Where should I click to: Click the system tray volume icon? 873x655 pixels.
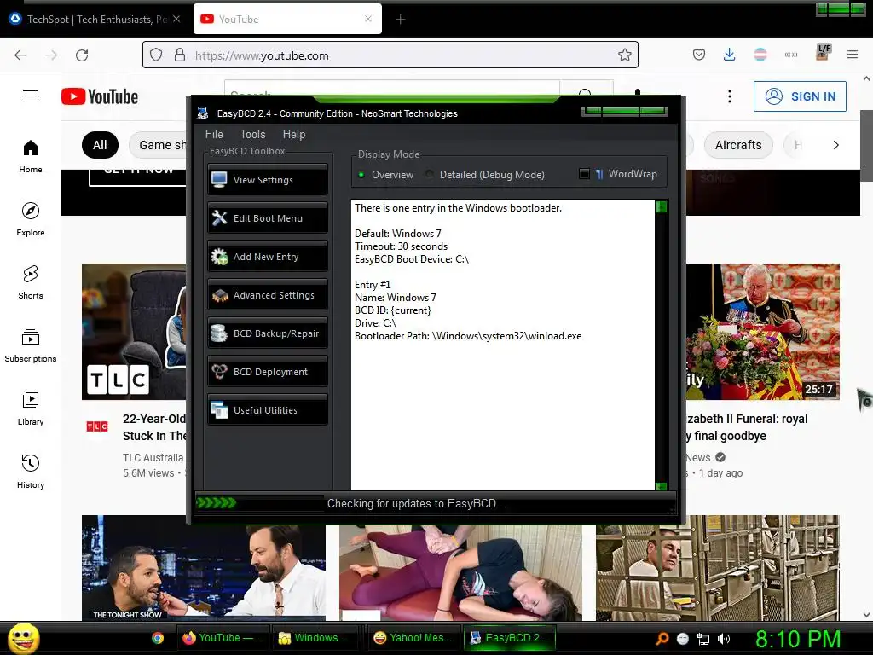click(724, 639)
